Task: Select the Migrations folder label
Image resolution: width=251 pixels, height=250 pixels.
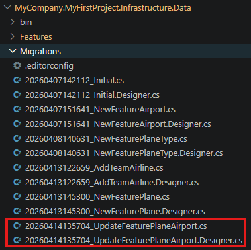Action: pyautogui.click(x=40, y=52)
